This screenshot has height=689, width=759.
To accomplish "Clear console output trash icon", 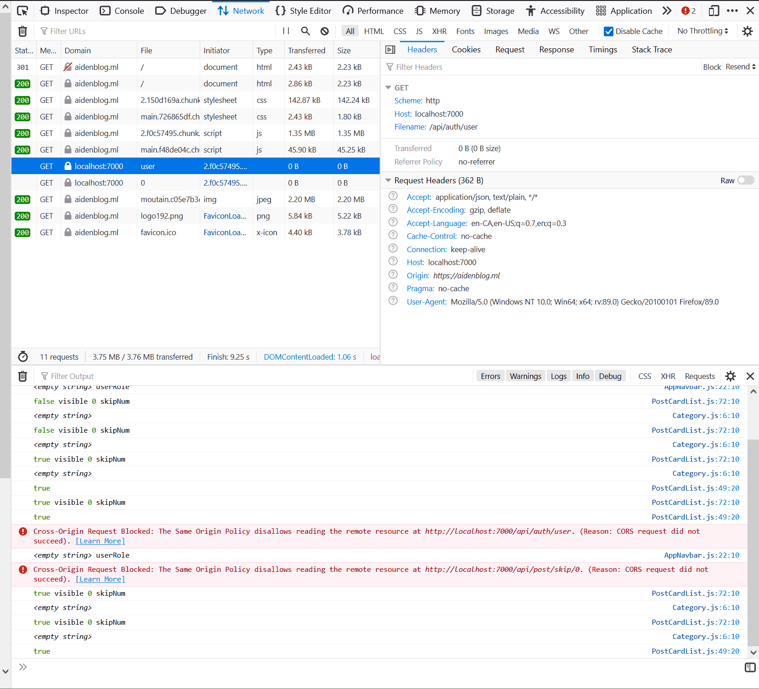I will click(x=22, y=376).
